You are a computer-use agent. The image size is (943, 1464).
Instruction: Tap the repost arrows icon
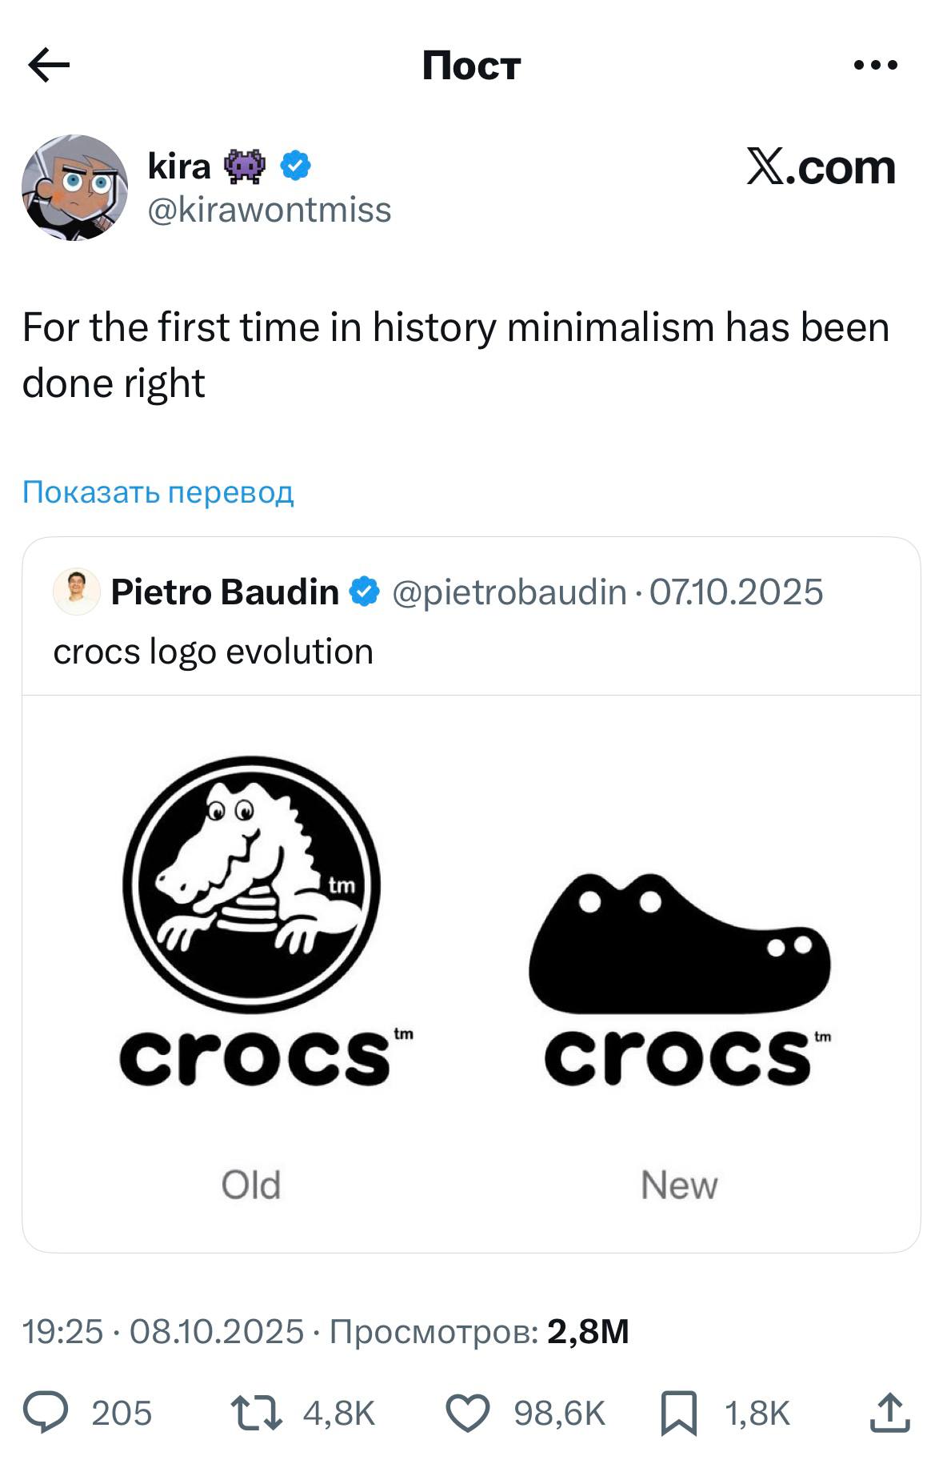[256, 1413]
